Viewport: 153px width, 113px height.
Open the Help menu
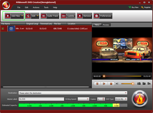click(55, 7)
